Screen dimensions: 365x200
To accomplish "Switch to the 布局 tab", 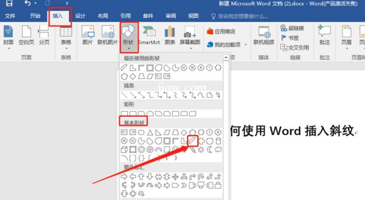I will point(103,16).
